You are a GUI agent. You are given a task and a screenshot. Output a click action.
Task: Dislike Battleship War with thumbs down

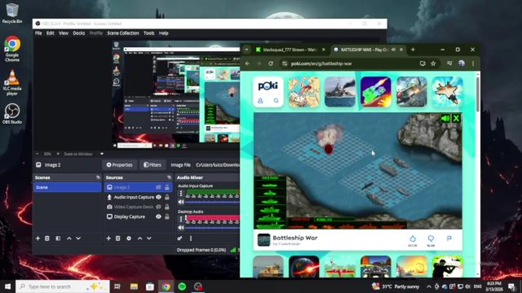click(x=431, y=239)
